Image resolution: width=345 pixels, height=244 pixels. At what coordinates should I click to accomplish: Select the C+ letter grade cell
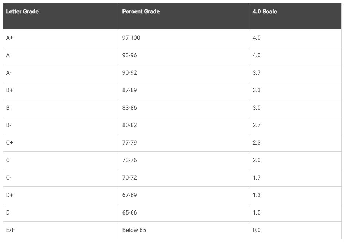10,143
